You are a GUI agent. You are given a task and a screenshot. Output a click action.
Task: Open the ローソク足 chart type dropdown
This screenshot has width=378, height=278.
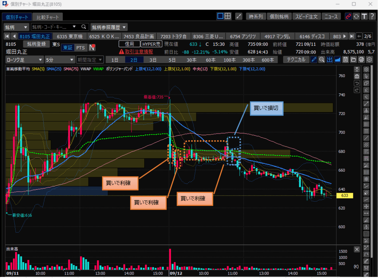pos(24,60)
